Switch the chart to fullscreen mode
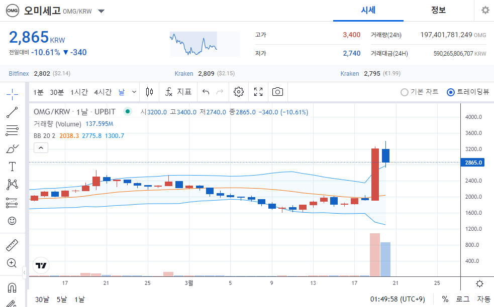The height and width of the screenshot is (307, 494). 258,92
